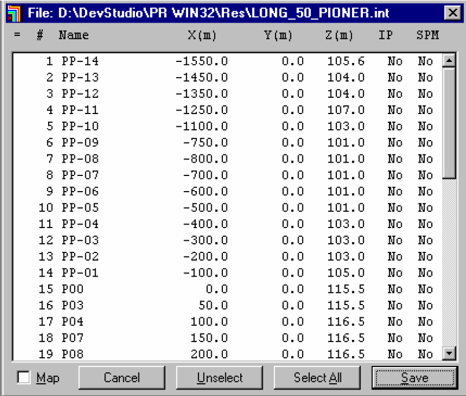This screenshot has width=466, height=396.
Task: Select row 11 named PP-04
Action: pyautogui.click(x=228, y=224)
